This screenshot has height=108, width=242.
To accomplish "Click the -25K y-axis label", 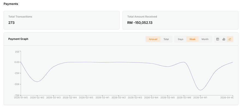I will [x=17, y=73].
